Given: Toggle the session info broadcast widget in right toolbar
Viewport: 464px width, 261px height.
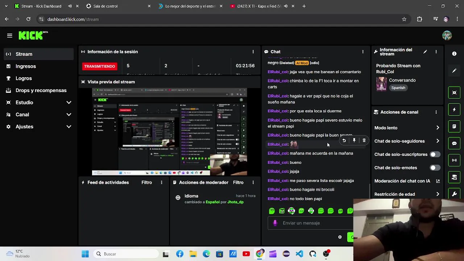Looking at the screenshot, I should (454, 160).
